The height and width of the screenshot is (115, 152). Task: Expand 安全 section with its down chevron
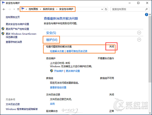pyautogui.click(x=139, y=33)
